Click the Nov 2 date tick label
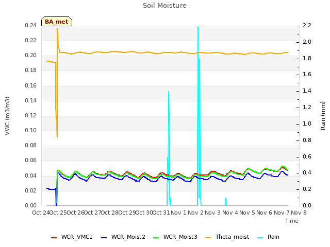Screen dimensions: 330x247 pyautogui.click(x=196, y=213)
